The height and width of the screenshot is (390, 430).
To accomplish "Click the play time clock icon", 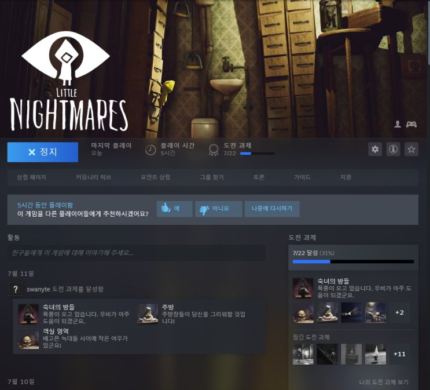I will [150, 150].
